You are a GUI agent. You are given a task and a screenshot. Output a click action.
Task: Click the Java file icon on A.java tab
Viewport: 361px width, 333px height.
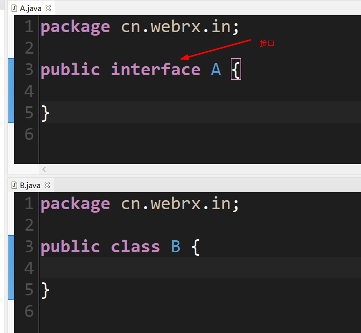[14, 8]
